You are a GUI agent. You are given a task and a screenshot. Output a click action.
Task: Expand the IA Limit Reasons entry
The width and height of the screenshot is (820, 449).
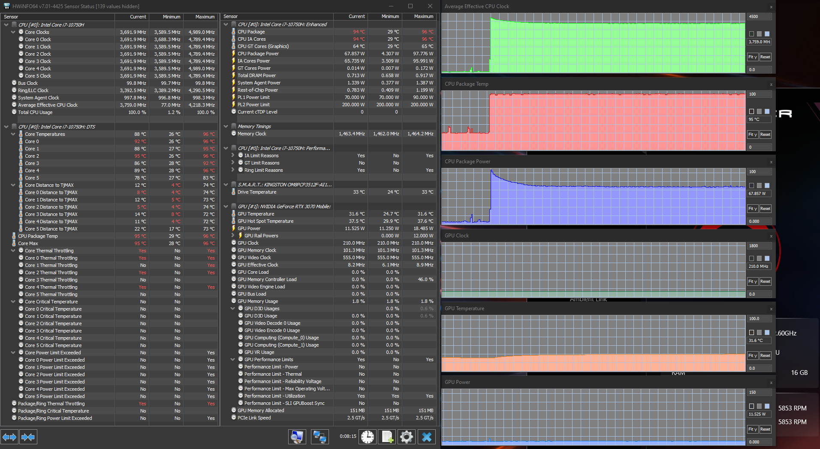[232, 156]
